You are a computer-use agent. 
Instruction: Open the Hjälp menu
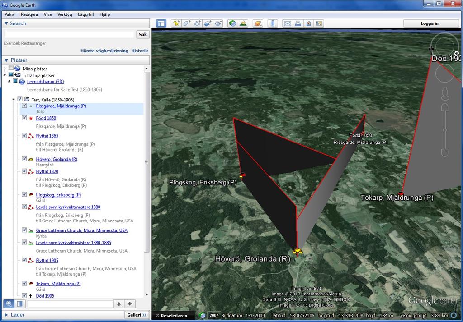coord(104,14)
